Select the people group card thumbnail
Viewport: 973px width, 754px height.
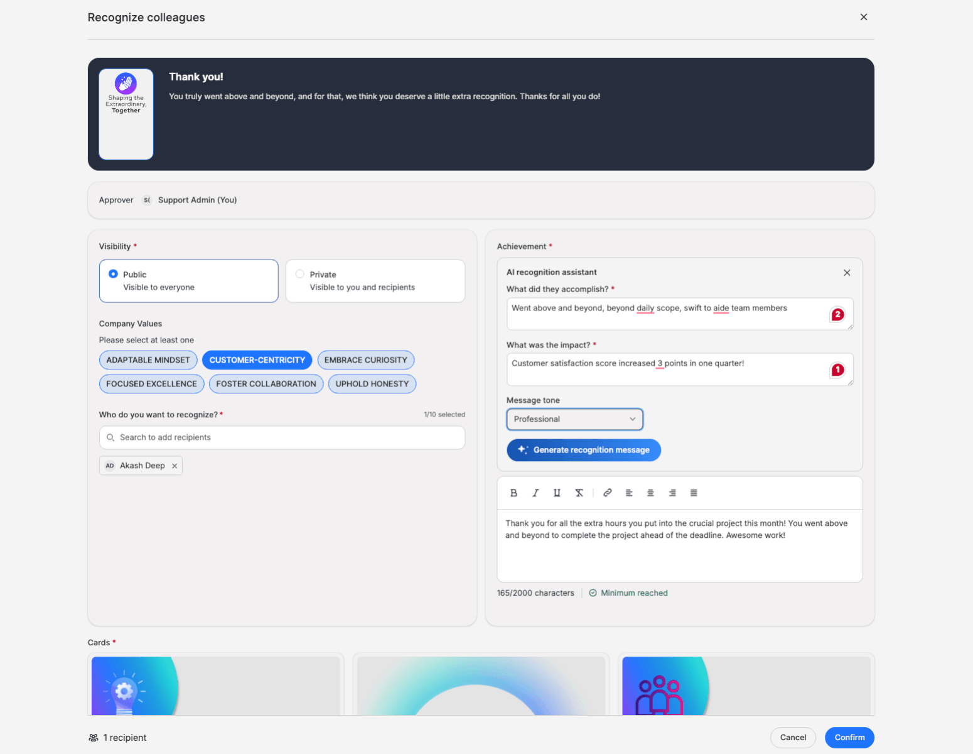coord(746,686)
